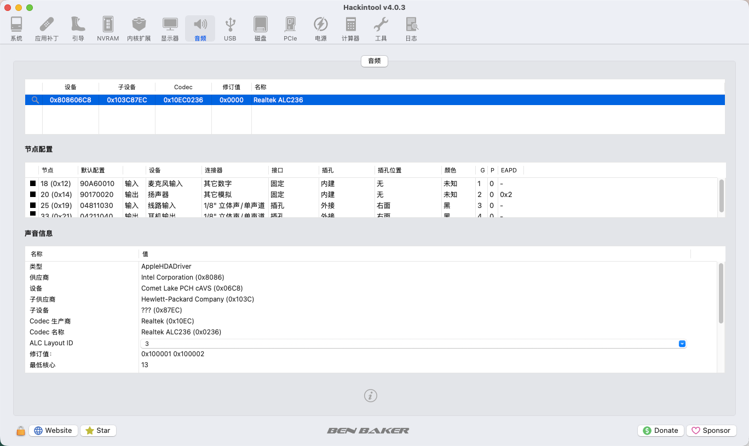Open the NVRAM section
Screen dimensions: 749x446
coord(108,29)
